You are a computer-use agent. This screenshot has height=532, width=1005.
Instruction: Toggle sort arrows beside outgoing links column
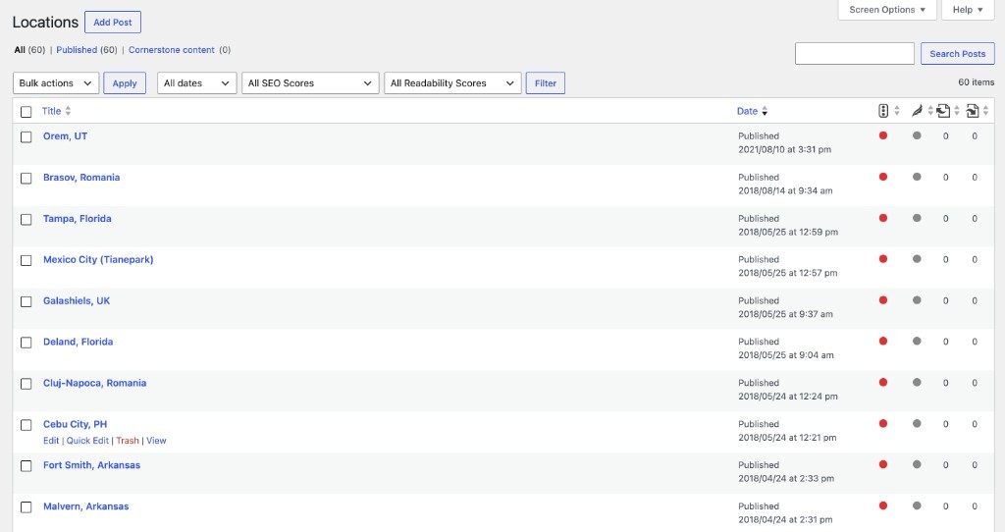coord(956,111)
